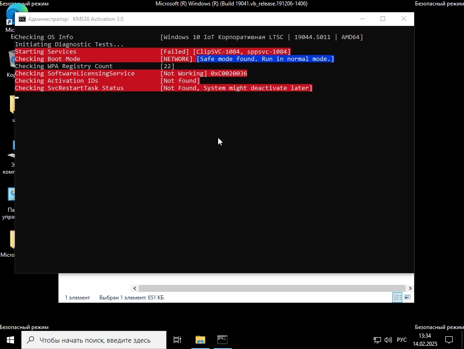The image size is (464, 349).
Task: Click the 'Safe mode found. Run in normal mode.' message
Action: [265, 59]
